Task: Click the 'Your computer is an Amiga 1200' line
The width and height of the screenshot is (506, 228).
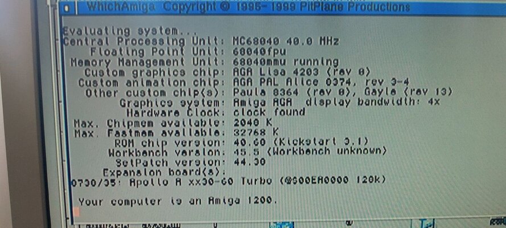Action: [178, 202]
